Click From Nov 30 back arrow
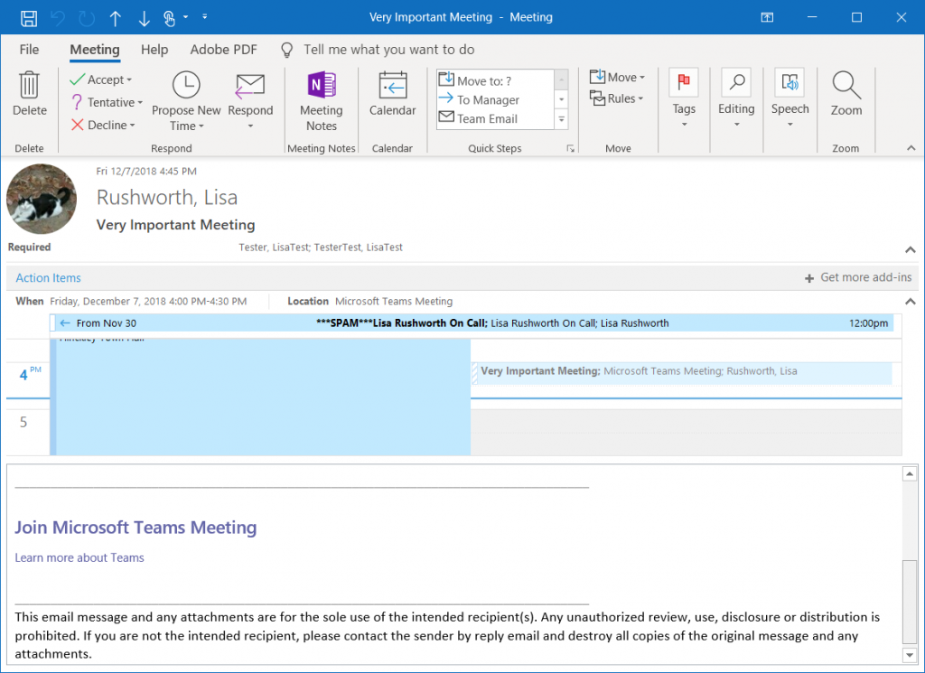Screen dimensions: 925x673 point(65,323)
